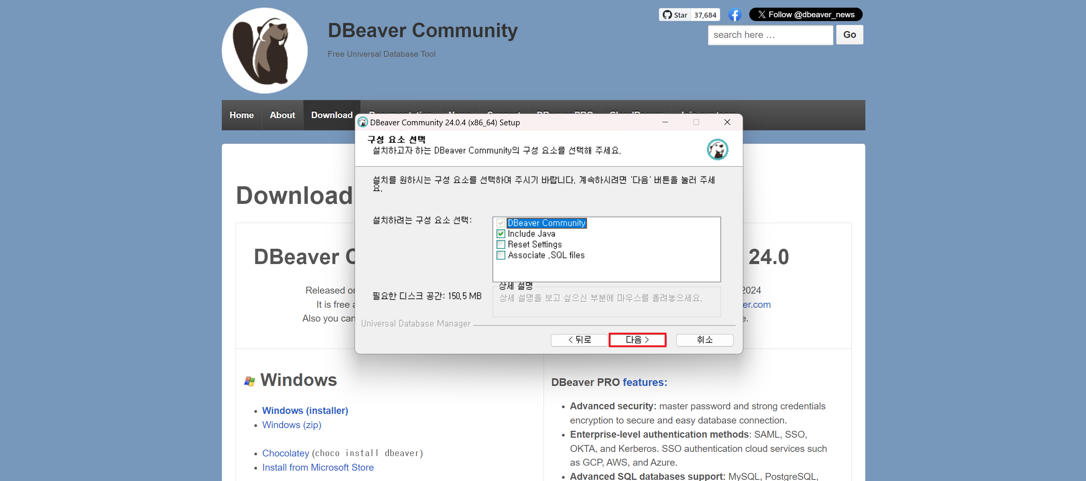Check Associate .SQL files
The height and width of the screenshot is (481, 1086).
[500, 255]
